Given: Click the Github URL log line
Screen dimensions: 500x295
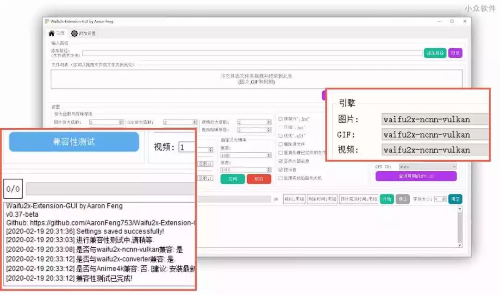Looking at the screenshot, I should (100, 223).
